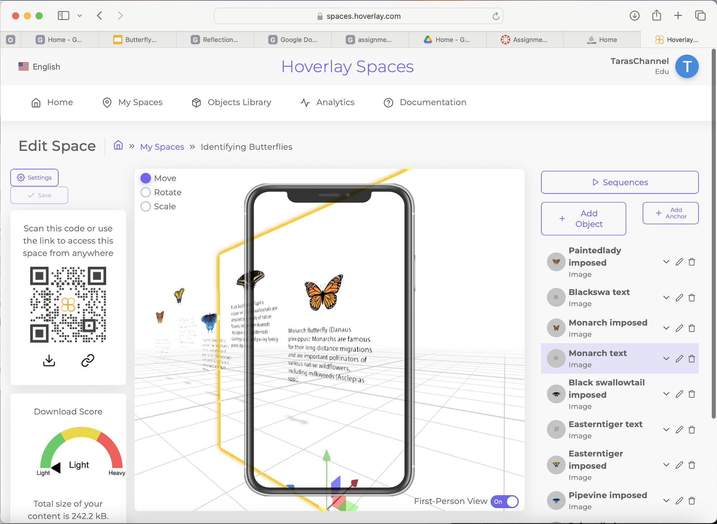717x524 pixels.
Task: Expand the Easterntiger text row
Action: tap(666, 430)
